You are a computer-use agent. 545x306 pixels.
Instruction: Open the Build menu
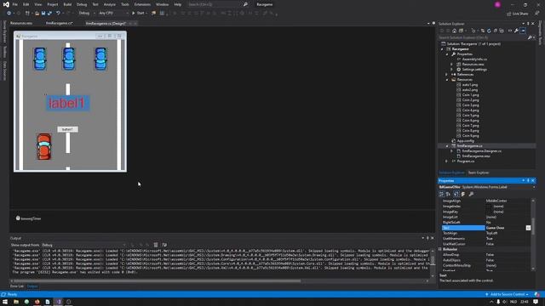[67, 4]
